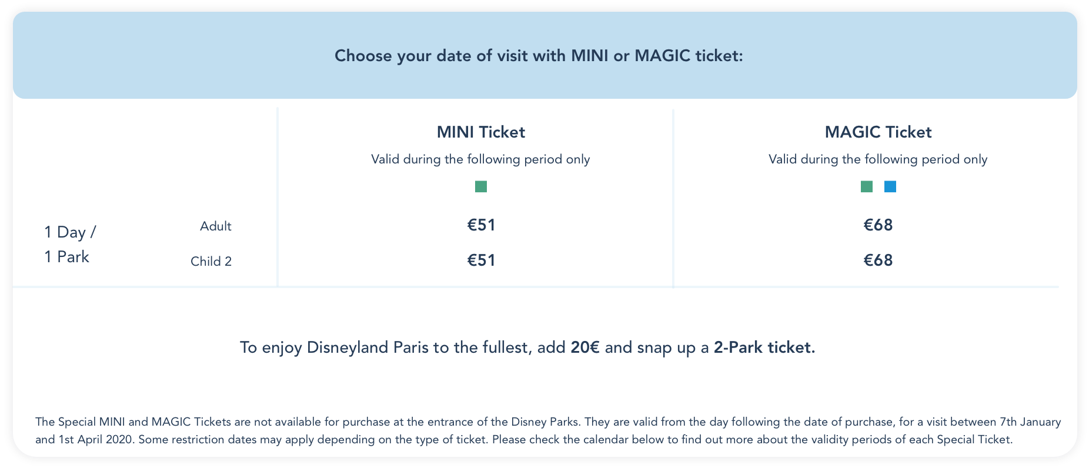1089x468 pixels.
Task: Click the blue square under MAGIC Ticket
Action: pos(890,186)
